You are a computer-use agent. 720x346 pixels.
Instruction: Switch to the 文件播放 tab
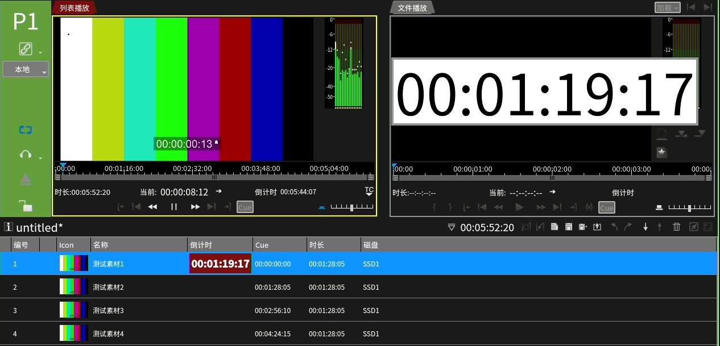tap(412, 8)
